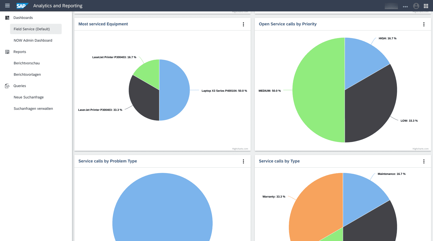The width and height of the screenshot is (433, 241).
Task: Click the 'Warranty: 33.3 %' label
Action: pos(274,197)
